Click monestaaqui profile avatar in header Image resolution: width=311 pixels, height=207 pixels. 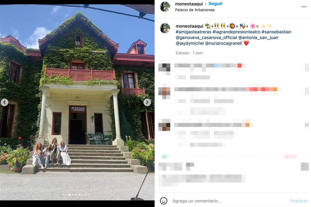click(x=165, y=7)
